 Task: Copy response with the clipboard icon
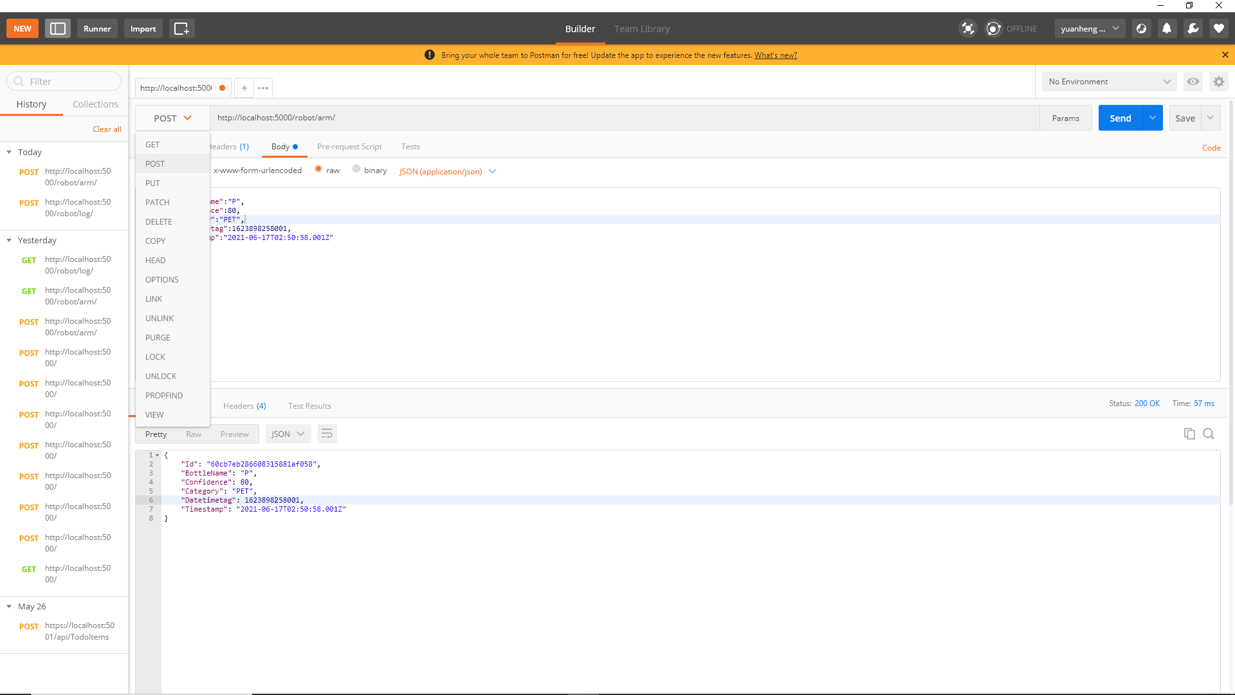point(1189,434)
